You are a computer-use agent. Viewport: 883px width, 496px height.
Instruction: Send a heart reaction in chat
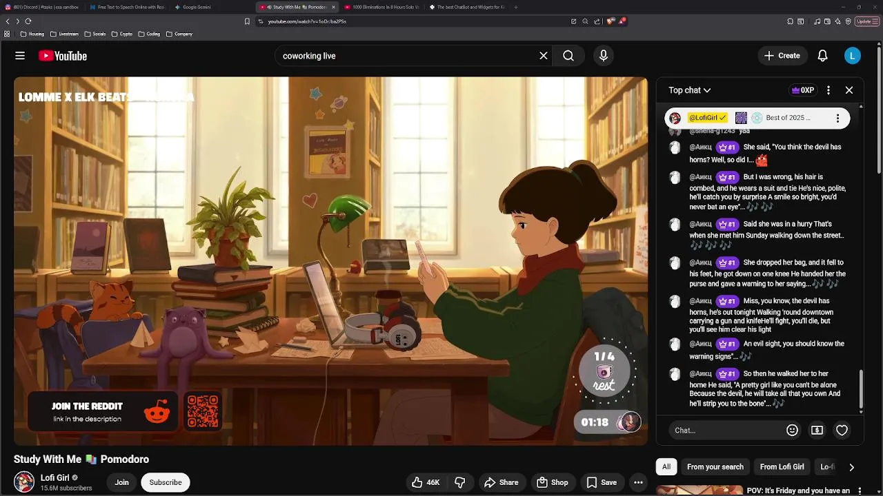point(842,430)
